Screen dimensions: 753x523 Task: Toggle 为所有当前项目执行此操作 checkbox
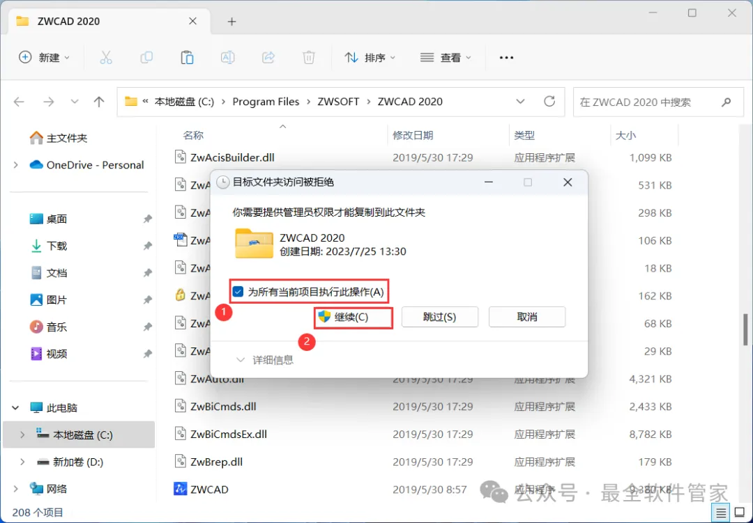(x=238, y=292)
